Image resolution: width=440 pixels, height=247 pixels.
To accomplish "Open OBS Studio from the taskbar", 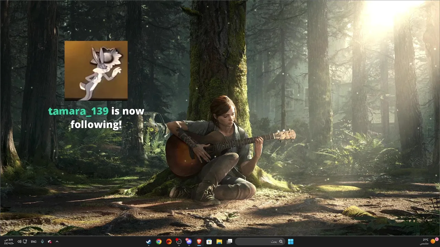I will 178,242.
